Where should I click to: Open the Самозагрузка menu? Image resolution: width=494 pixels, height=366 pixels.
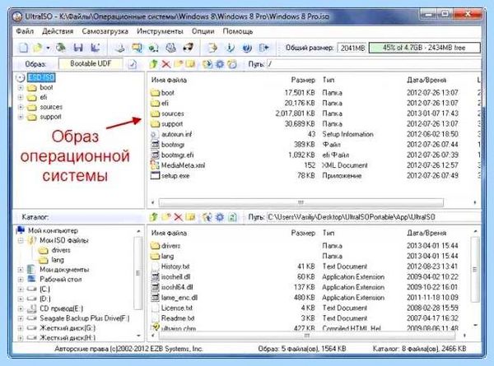click(105, 31)
